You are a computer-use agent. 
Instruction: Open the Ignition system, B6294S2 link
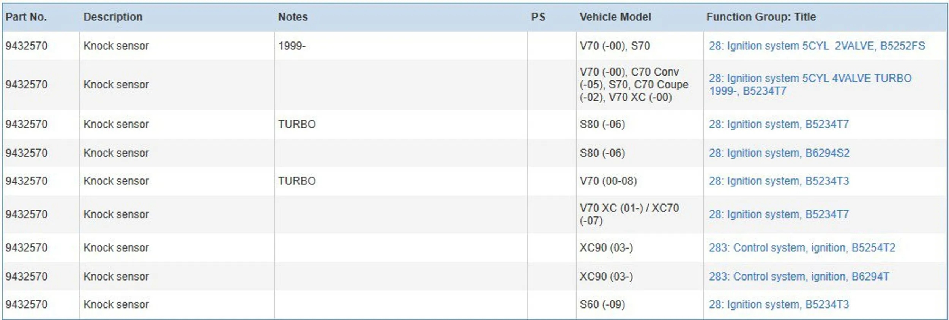click(x=779, y=153)
